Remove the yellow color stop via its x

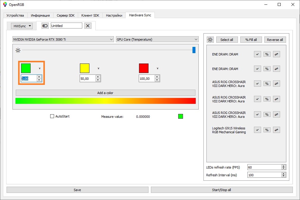point(98,68)
